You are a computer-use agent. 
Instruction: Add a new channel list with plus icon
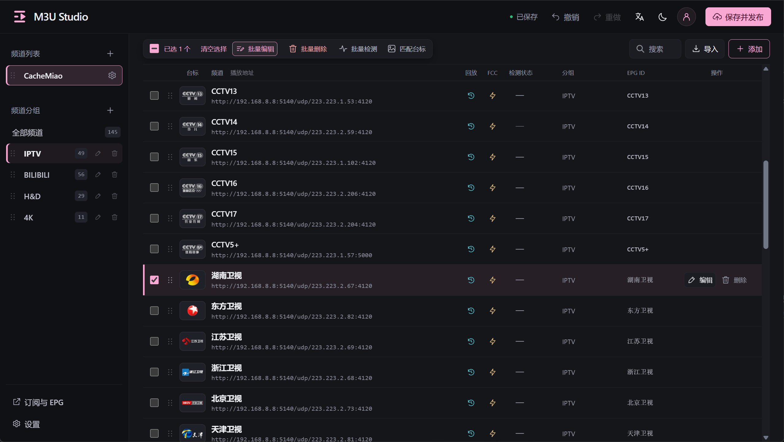[x=110, y=54]
